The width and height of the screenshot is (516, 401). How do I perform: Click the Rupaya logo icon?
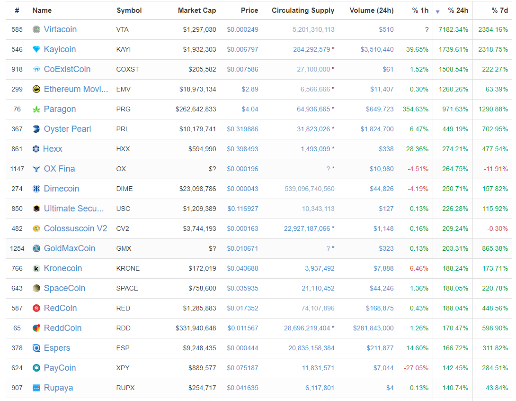pos(36,388)
